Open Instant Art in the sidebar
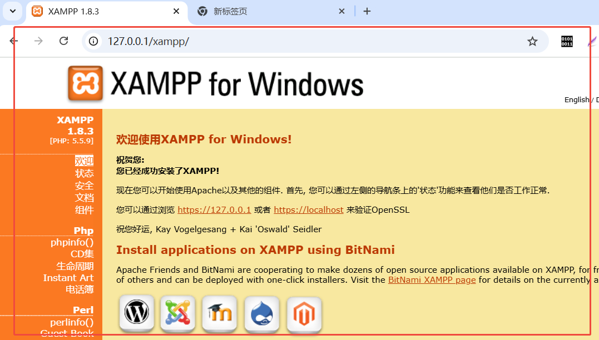Image resolution: width=599 pixels, height=340 pixels. coord(68,278)
